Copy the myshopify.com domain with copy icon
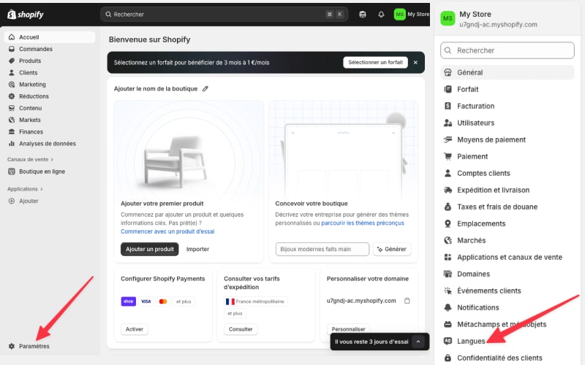Viewport: 585px width, 365px height. [407, 301]
